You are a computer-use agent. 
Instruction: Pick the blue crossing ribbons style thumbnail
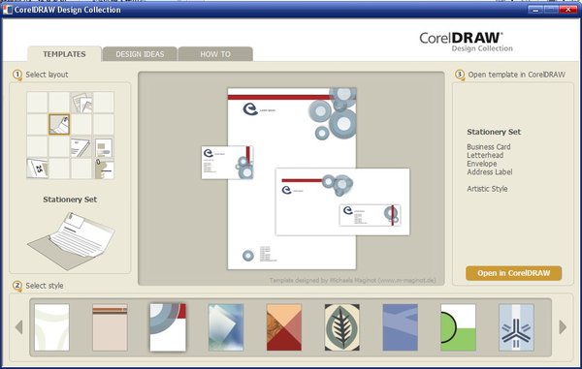400,327
